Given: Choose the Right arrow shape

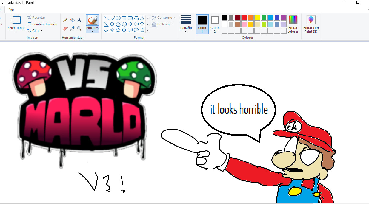Looking at the screenshot, I should pos(130,24).
